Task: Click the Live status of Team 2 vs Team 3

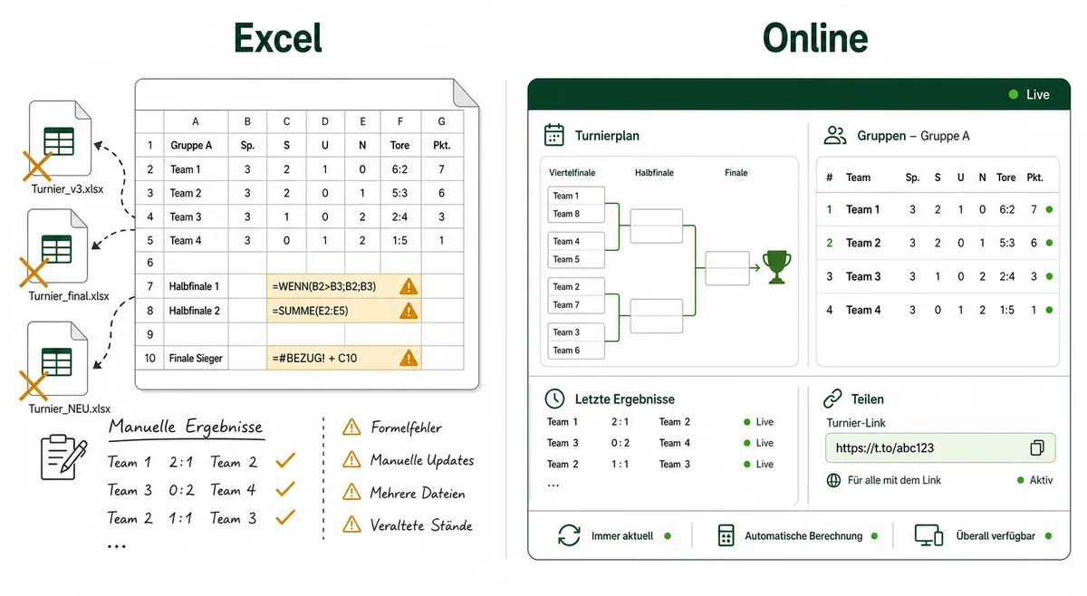Action: point(759,464)
